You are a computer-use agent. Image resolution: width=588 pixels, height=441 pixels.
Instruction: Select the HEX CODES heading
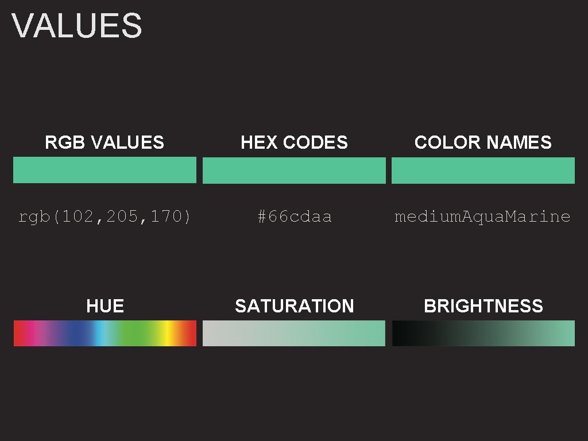click(x=294, y=142)
